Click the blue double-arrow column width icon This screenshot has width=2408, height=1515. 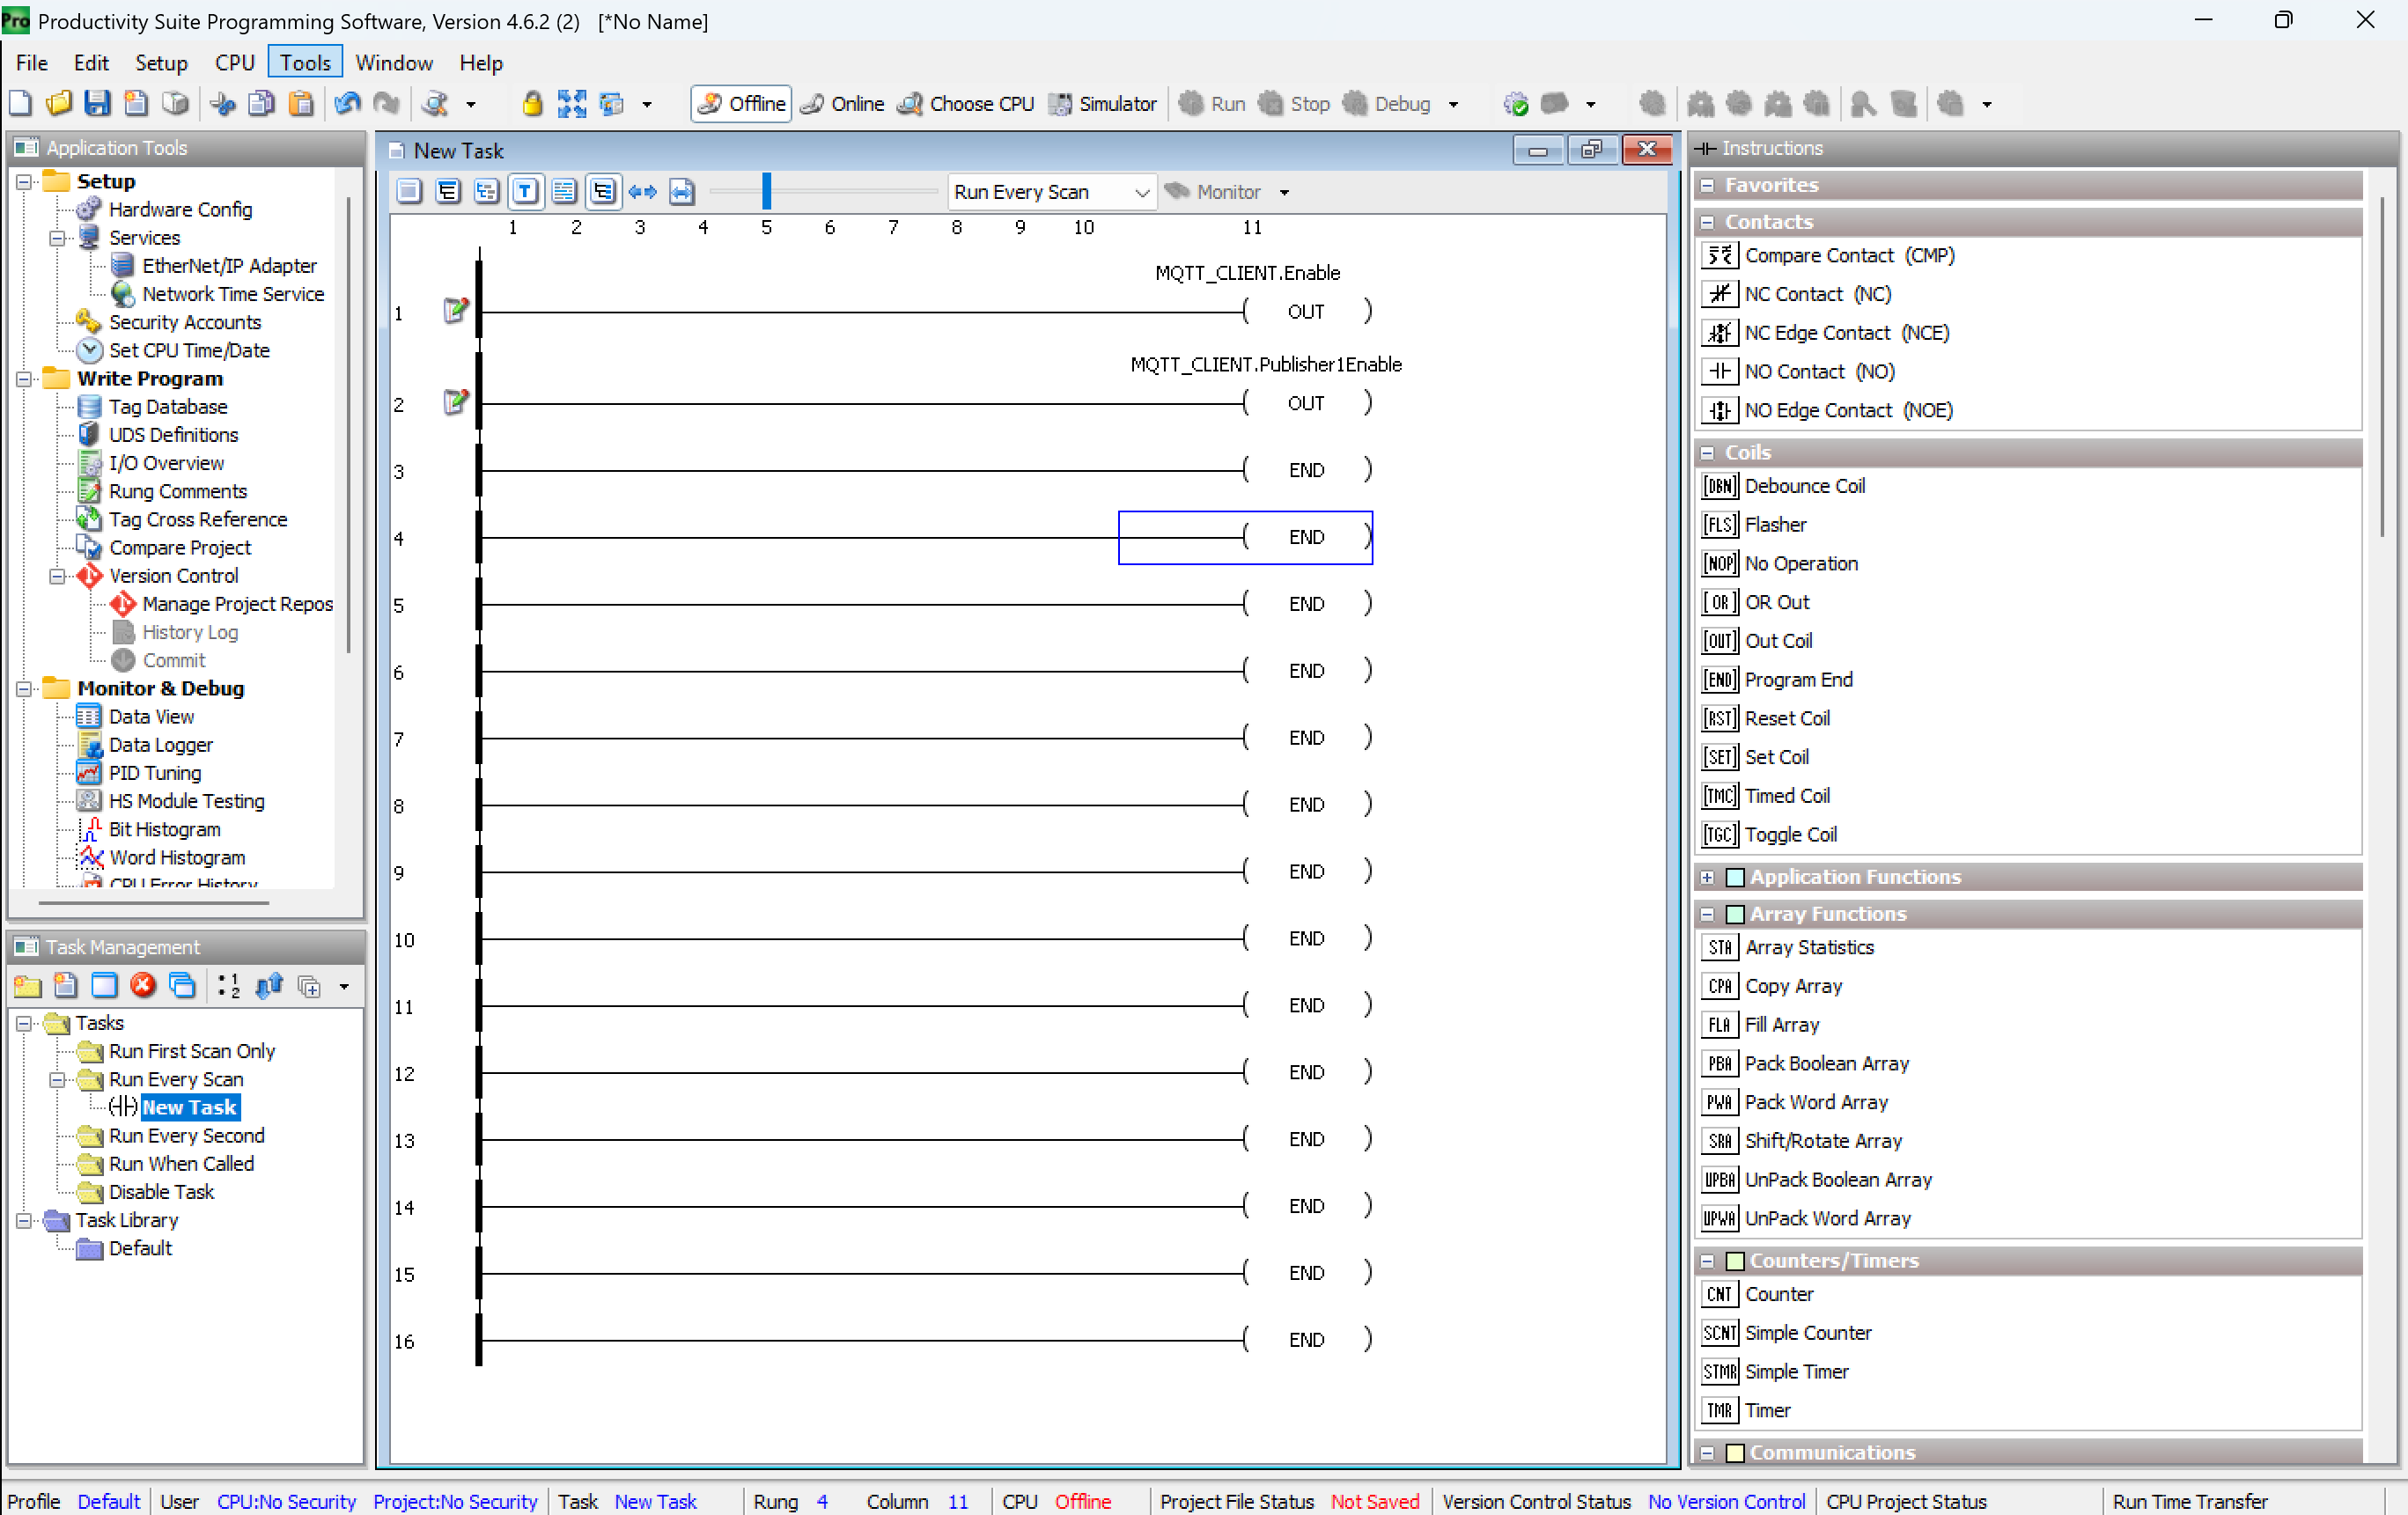(x=642, y=191)
